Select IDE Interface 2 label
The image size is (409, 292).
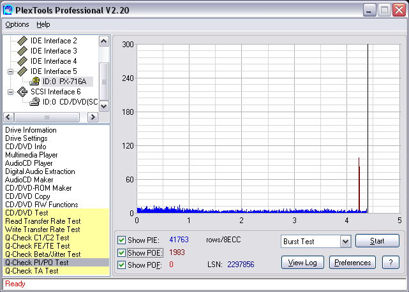tap(54, 41)
